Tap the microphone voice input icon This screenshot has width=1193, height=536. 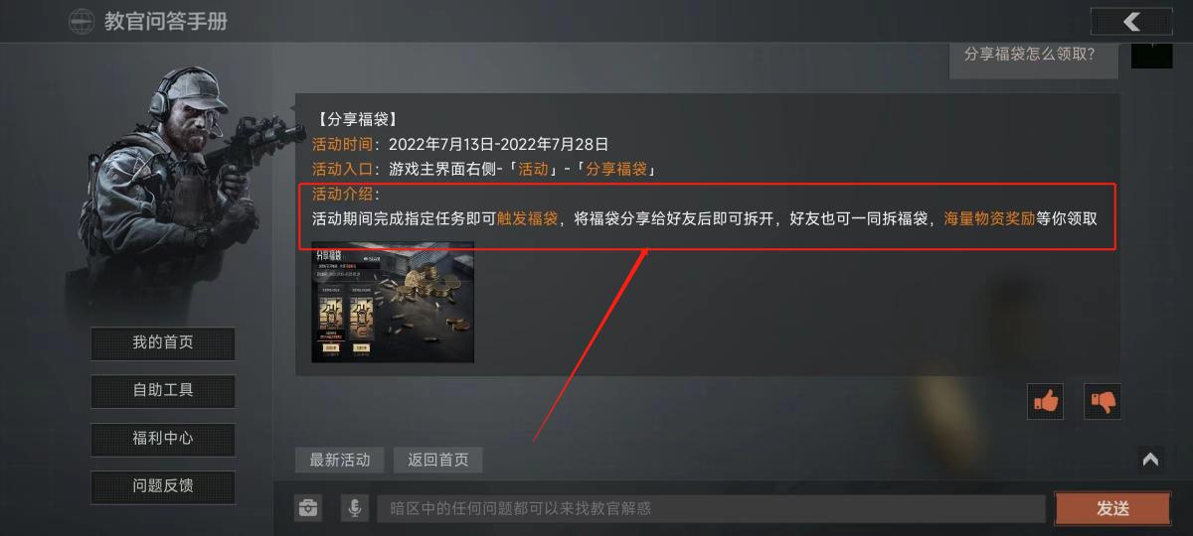[x=354, y=508]
